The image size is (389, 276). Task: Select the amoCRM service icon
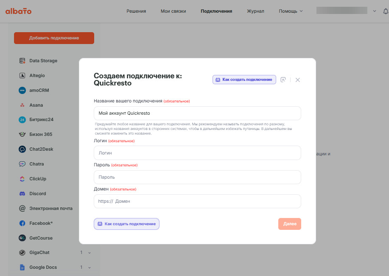click(22, 90)
